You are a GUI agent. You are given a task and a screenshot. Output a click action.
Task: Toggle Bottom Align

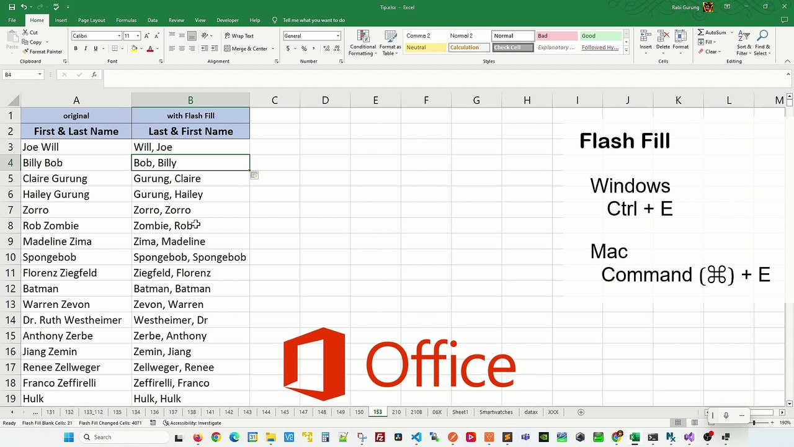pos(192,35)
